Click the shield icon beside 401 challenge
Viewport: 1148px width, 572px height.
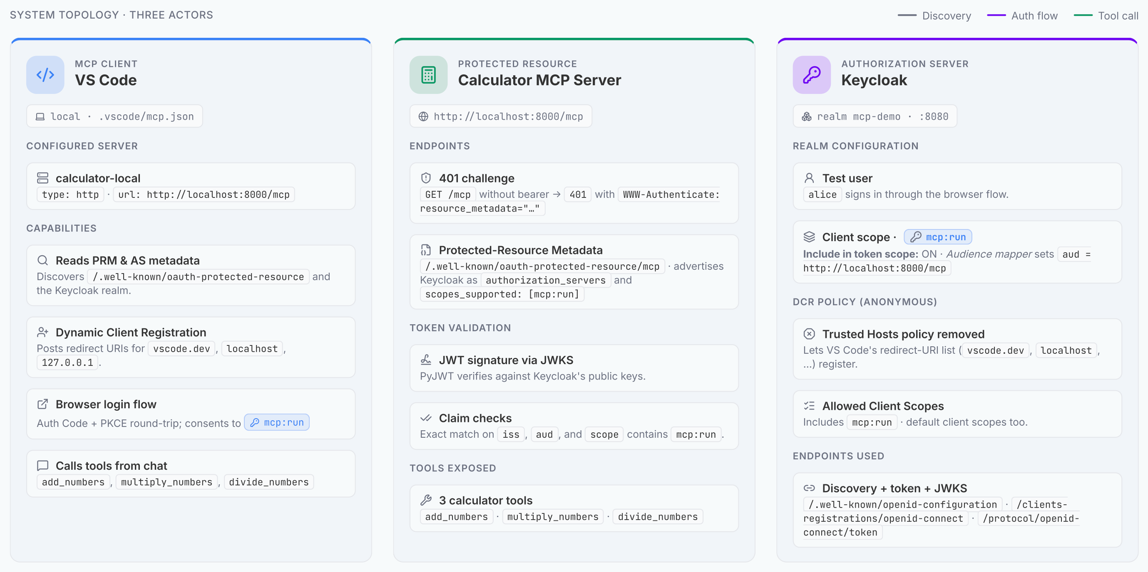coord(426,178)
